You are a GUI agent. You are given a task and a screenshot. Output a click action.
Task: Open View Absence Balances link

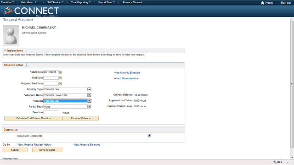(x=87, y=145)
